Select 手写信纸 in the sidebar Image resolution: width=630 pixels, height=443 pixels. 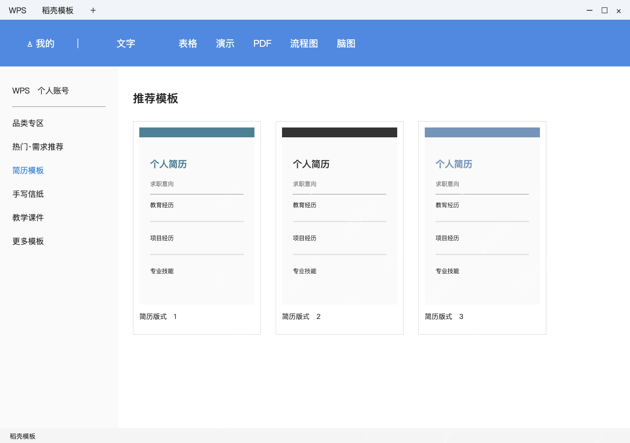(x=28, y=194)
